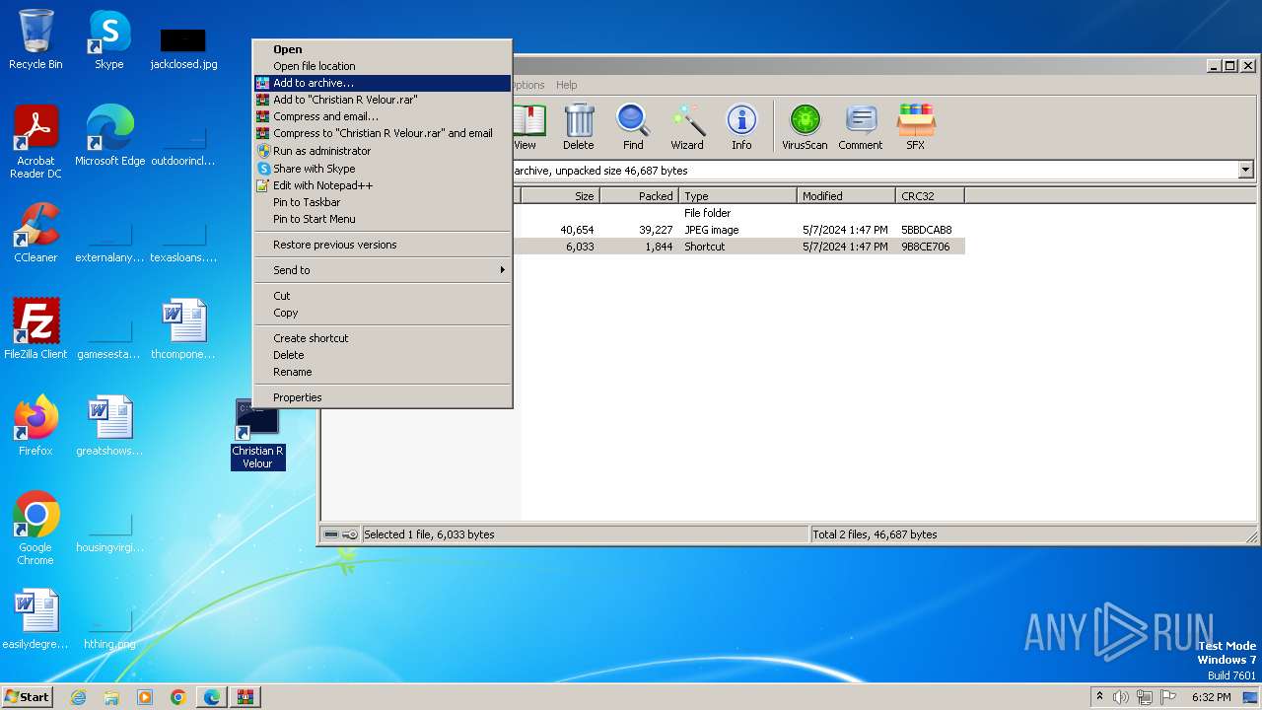Viewport: 1262px width, 710px height.
Task: Select the easilydegre Word document icon
Action: point(35,619)
